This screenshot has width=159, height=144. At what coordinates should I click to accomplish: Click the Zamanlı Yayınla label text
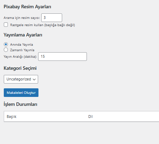click(x=22, y=50)
